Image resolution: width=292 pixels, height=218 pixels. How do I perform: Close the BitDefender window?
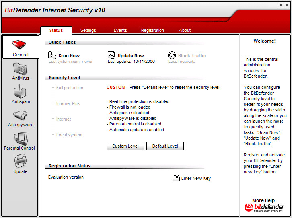287,5
